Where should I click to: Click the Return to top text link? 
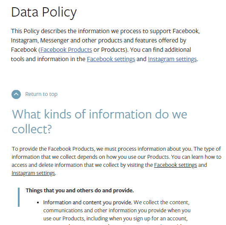pyautogui.click(x=41, y=94)
